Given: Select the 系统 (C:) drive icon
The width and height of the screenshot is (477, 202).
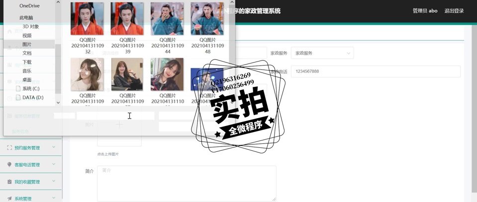Looking at the screenshot, I should point(18,89).
